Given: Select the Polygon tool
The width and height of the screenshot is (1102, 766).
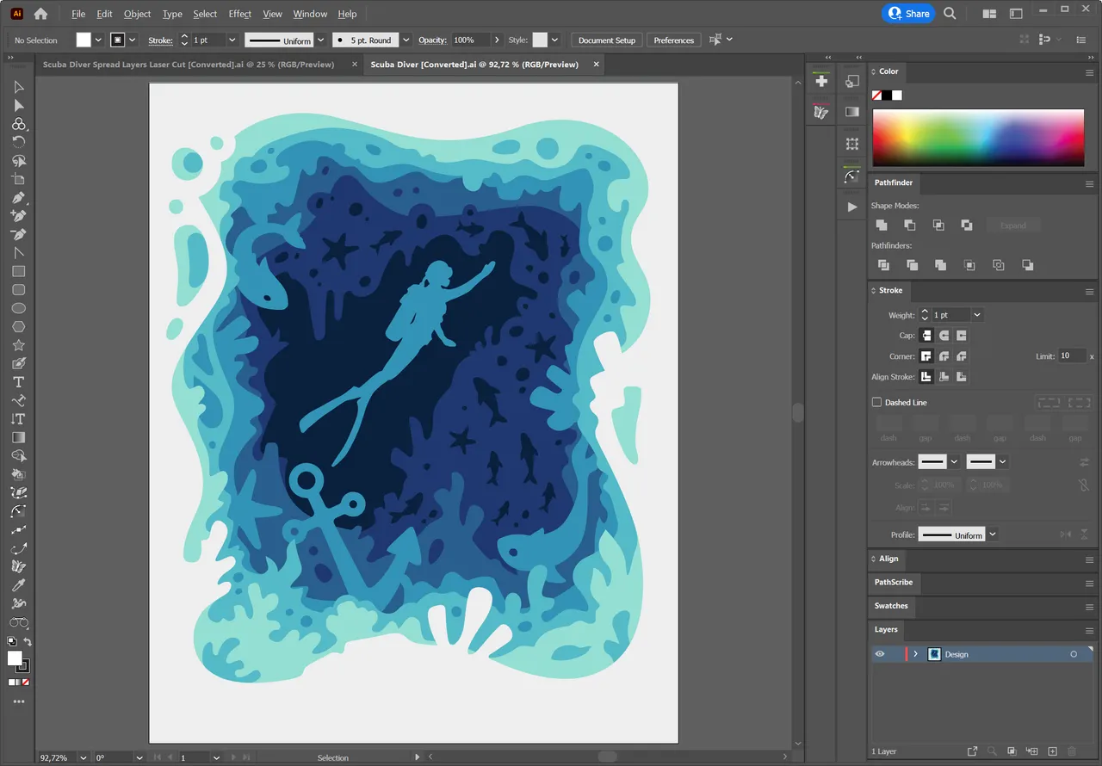Looking at the screenshot, I should click(19, 327).
